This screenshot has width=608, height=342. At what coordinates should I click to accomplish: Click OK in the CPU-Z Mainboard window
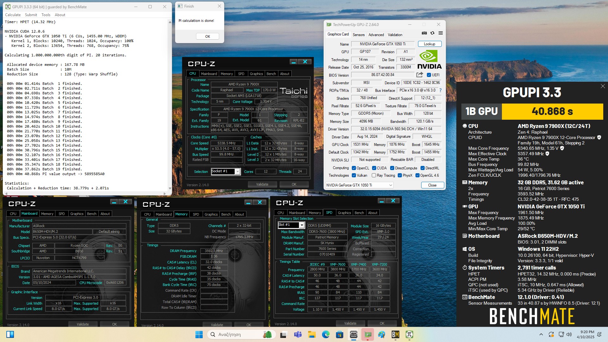click(115, 324)
